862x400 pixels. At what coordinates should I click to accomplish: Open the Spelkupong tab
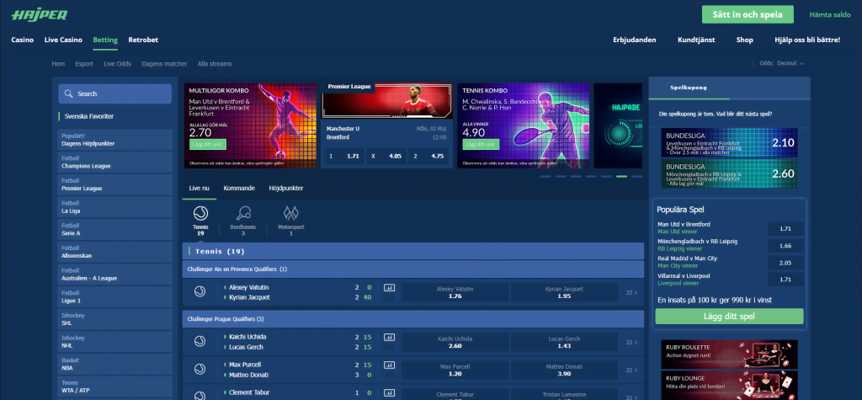pyautogui.click(x=689, y=88)
